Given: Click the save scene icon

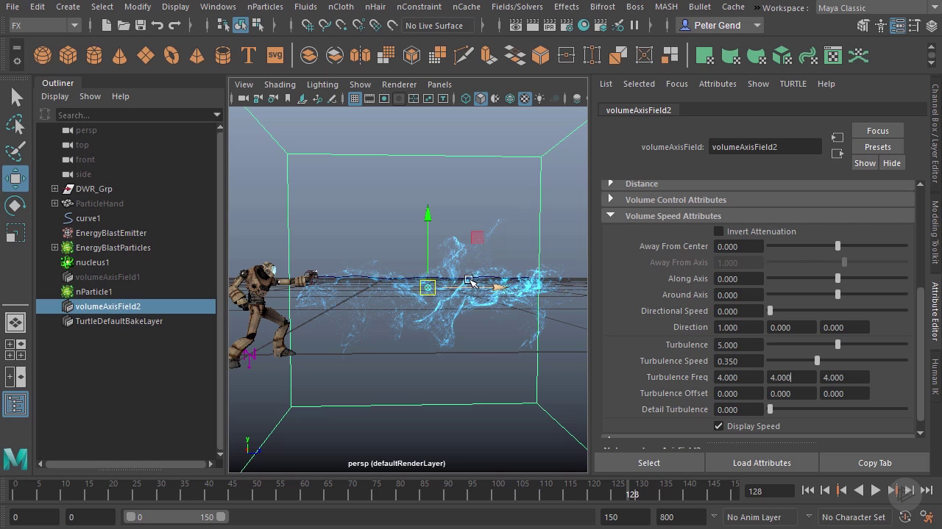Looking at the screenshot, I should [x=140, y=25].
